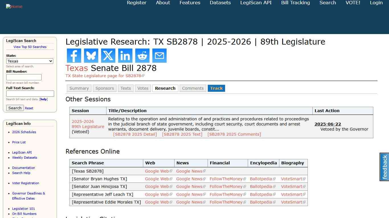Click the Search button
This screenshot has width=389, height=218.
15,108
